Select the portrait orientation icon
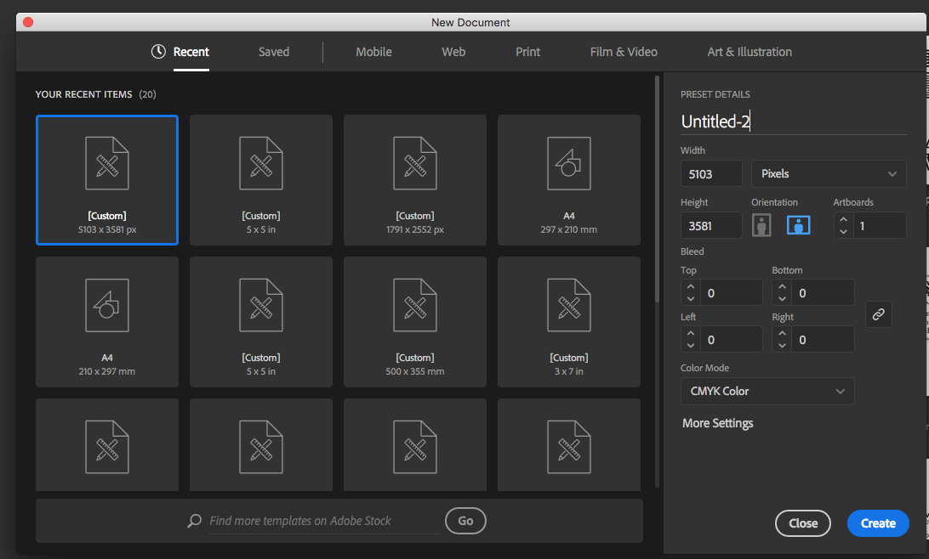Viewport: 929px width, 559px height. tap(761, 224)
